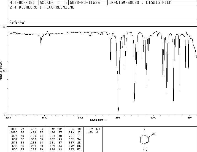This screenshot has height=152, width=197.
Task: Click the 483 peak table entry
Action: [x=94, y=132]
